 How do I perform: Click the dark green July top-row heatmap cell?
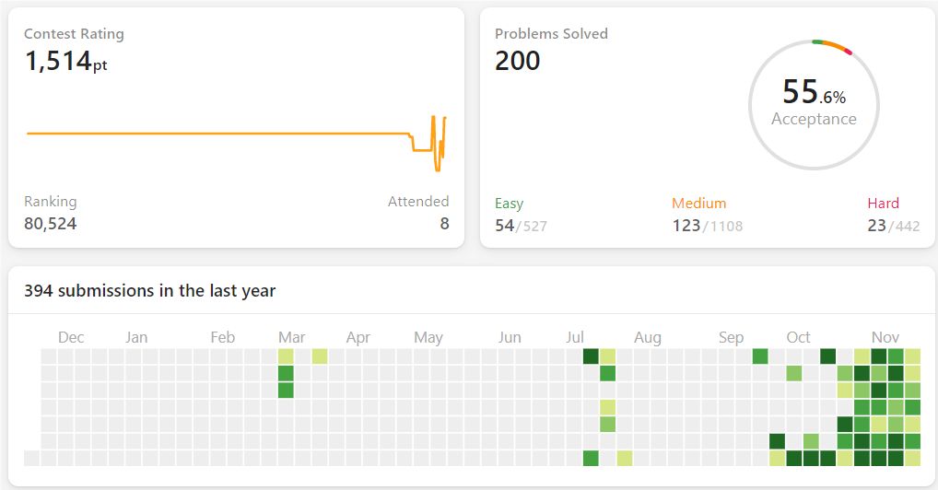click(591, 356)
